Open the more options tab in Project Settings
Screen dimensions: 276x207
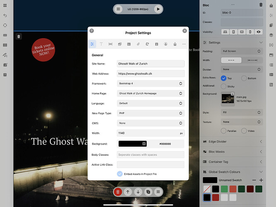coord(184,44)
